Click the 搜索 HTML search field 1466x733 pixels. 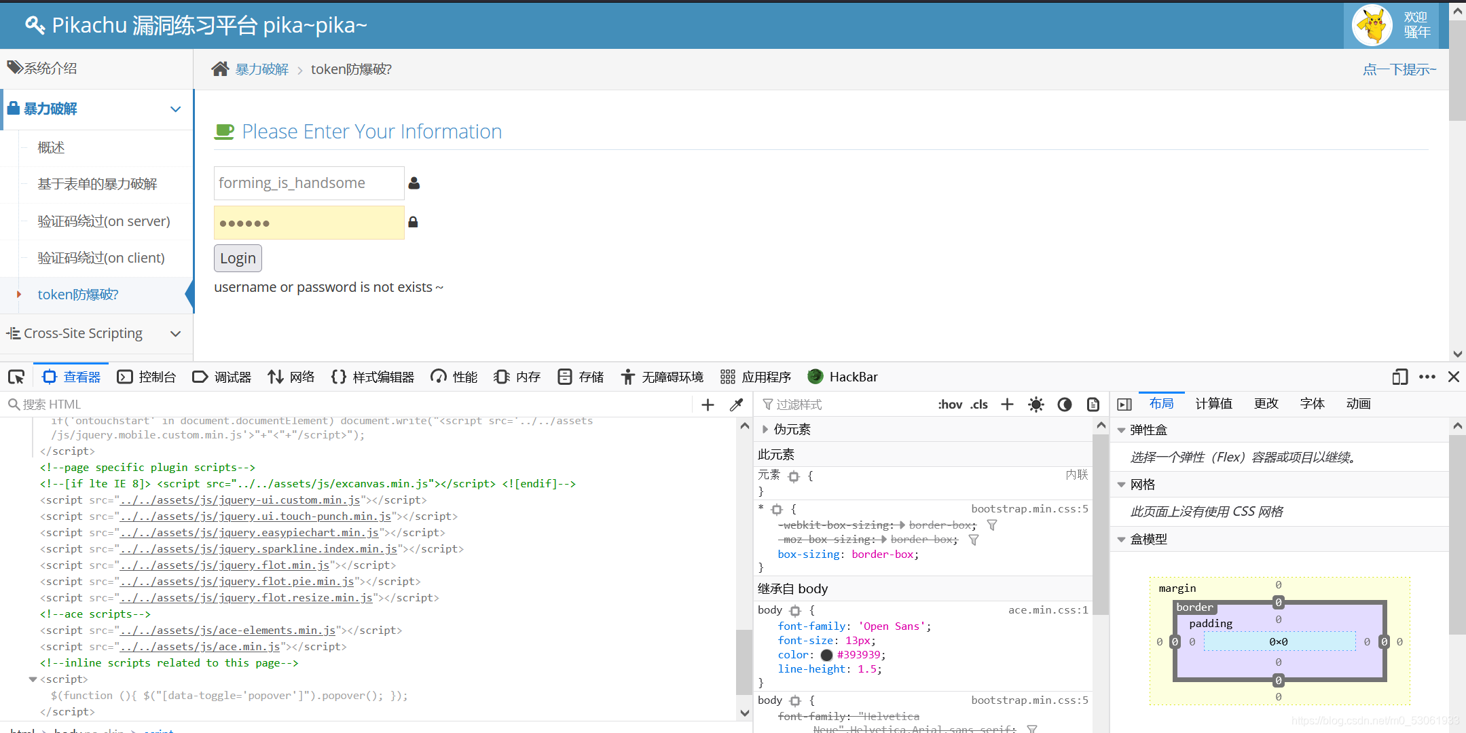[x=350, y=405]
